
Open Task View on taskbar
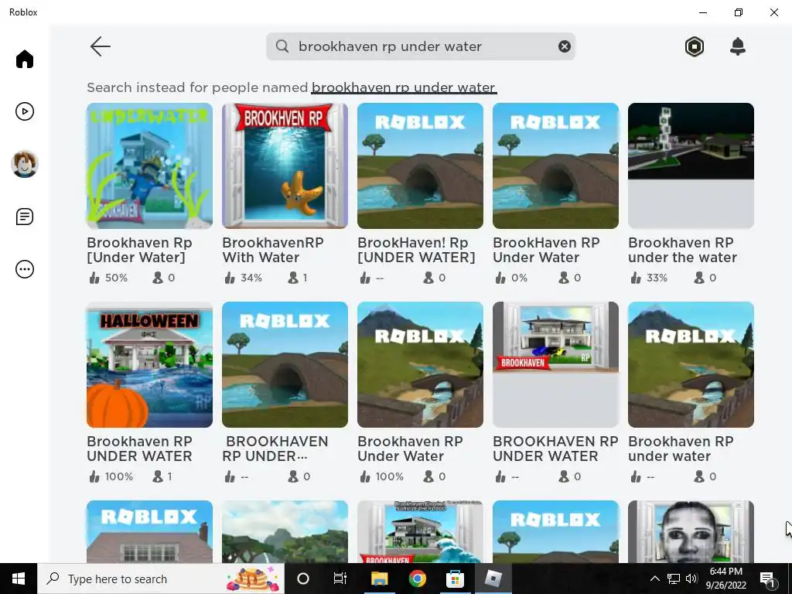tap(340, 579)
